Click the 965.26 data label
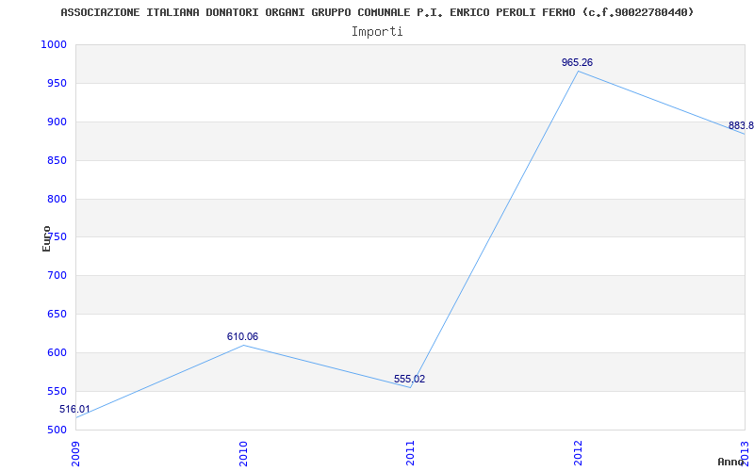This screenshot has width=754, height=471. click(x=577, y=62)
